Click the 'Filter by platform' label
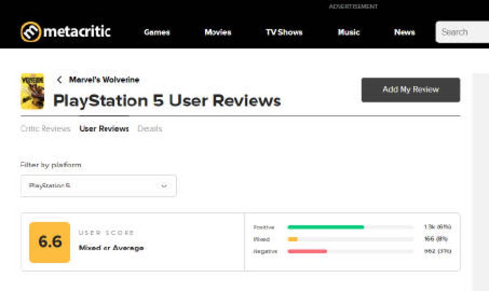Viewport: 489px width, 291px height. 51,164
